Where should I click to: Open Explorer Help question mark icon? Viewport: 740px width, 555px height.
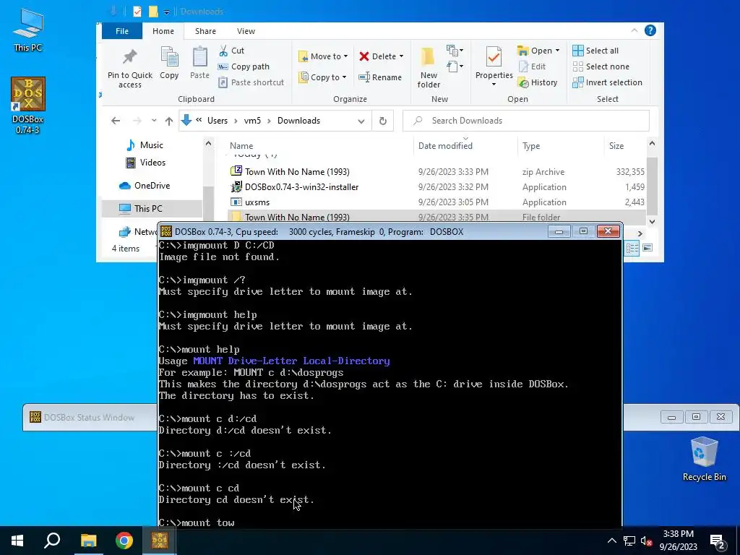coord(650,30)
